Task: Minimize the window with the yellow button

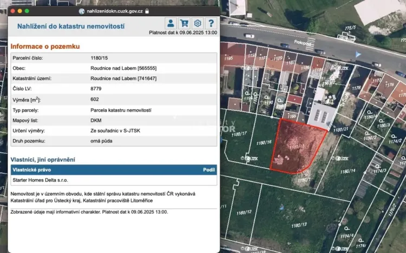Action: [x=20, y=11]
